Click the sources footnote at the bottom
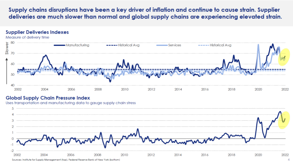This screenshot has height=164, width=293. pyautogui.click(x=64, y=159)
